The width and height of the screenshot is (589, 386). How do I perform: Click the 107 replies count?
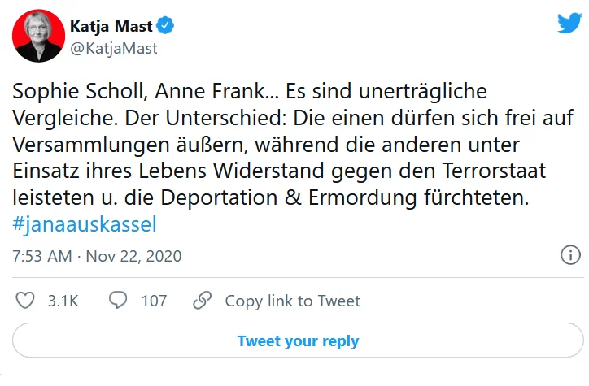pos(154,301)
